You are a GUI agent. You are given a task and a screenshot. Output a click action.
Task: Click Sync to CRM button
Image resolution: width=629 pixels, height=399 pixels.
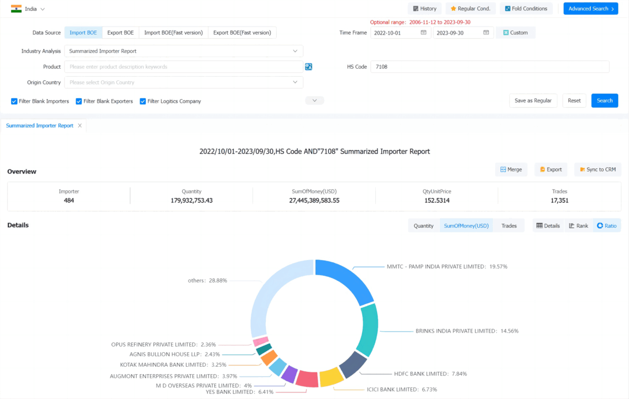click(x=598, y=170)
